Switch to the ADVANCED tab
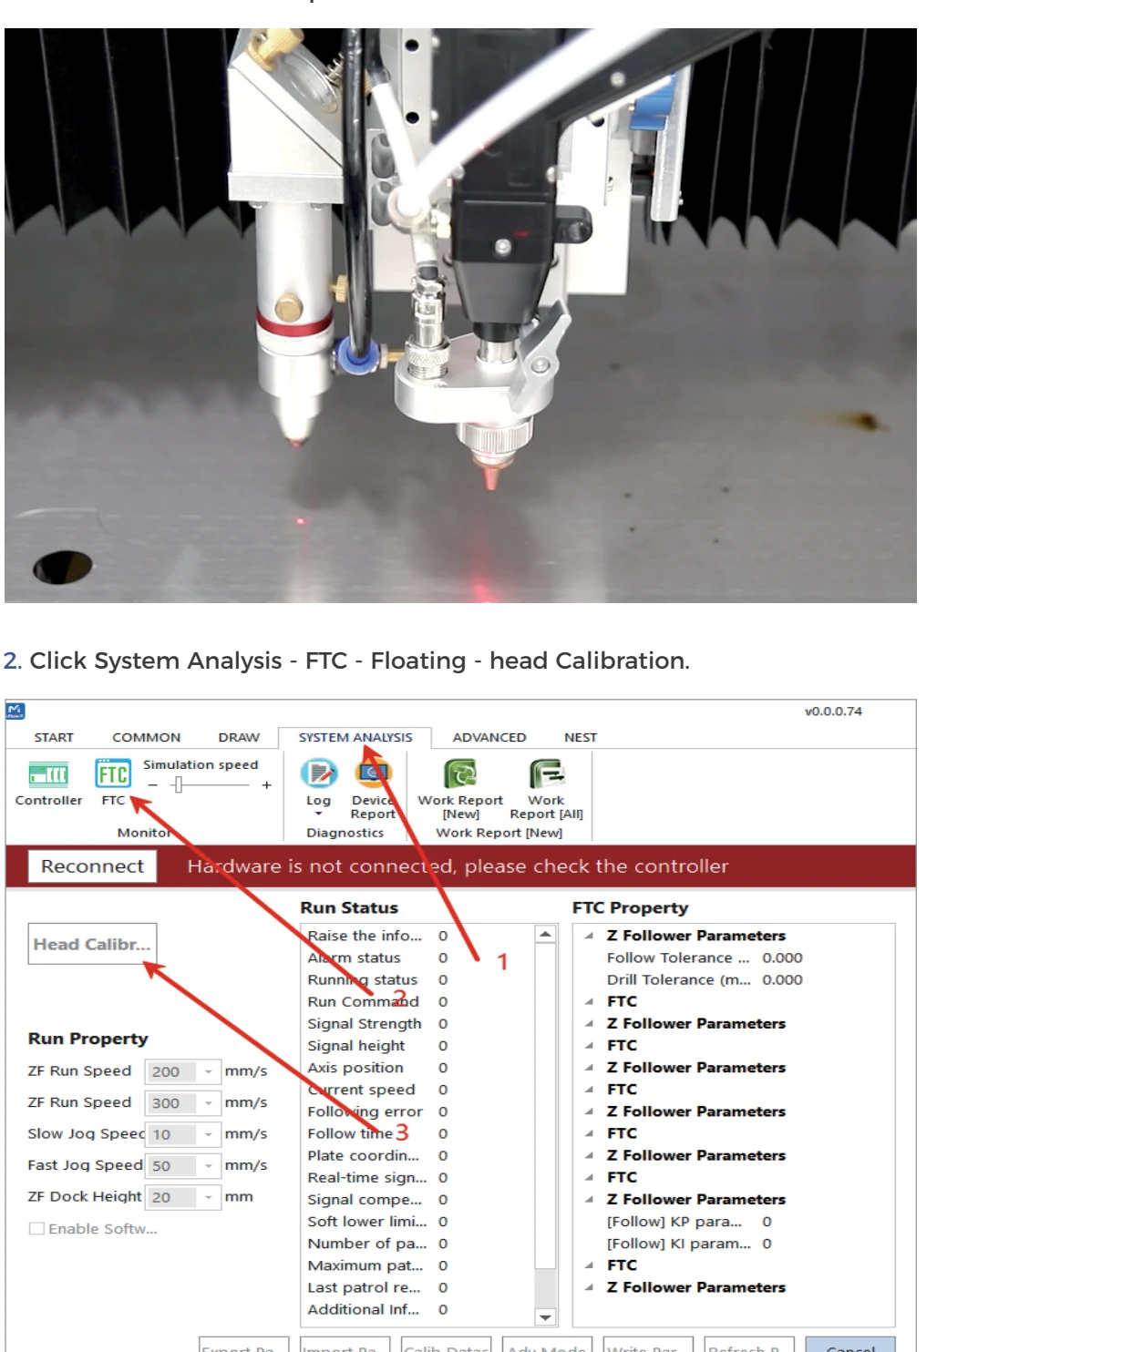The width and height of the screenshot is (1122, 1352). click(489, 737)
